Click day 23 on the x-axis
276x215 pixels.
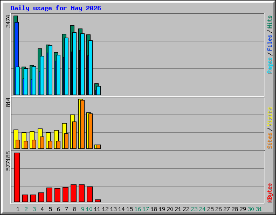[194, 209]
